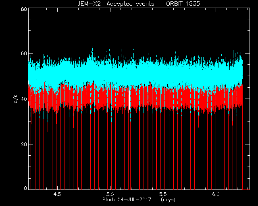Click the '(days)' unit label
This screenshot has height=206, width=258.
[x=168, y=200]
